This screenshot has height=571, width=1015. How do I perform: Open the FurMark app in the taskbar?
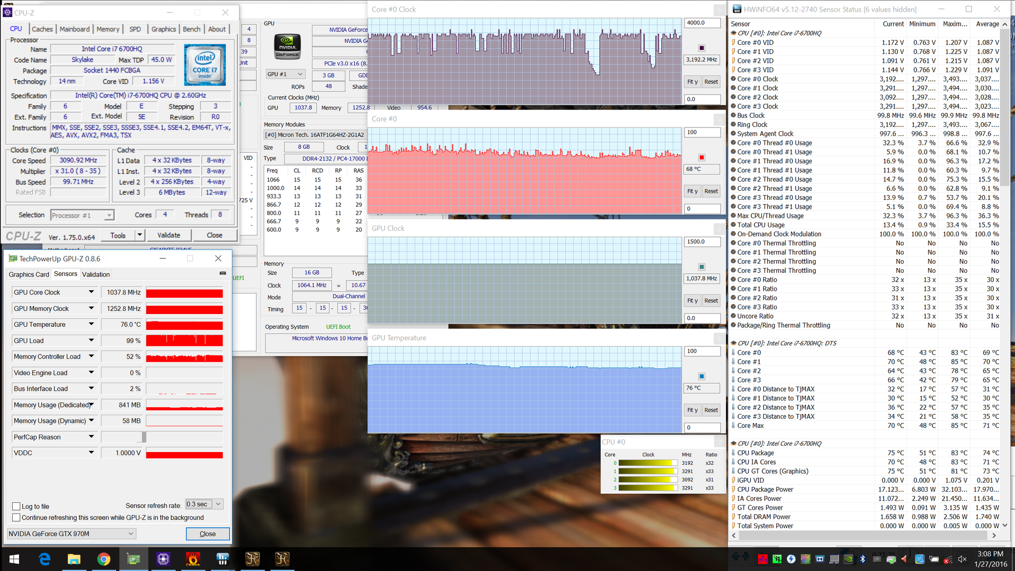[193, 559]
